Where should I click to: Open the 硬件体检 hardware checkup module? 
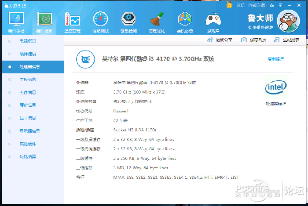coord(16,22)
